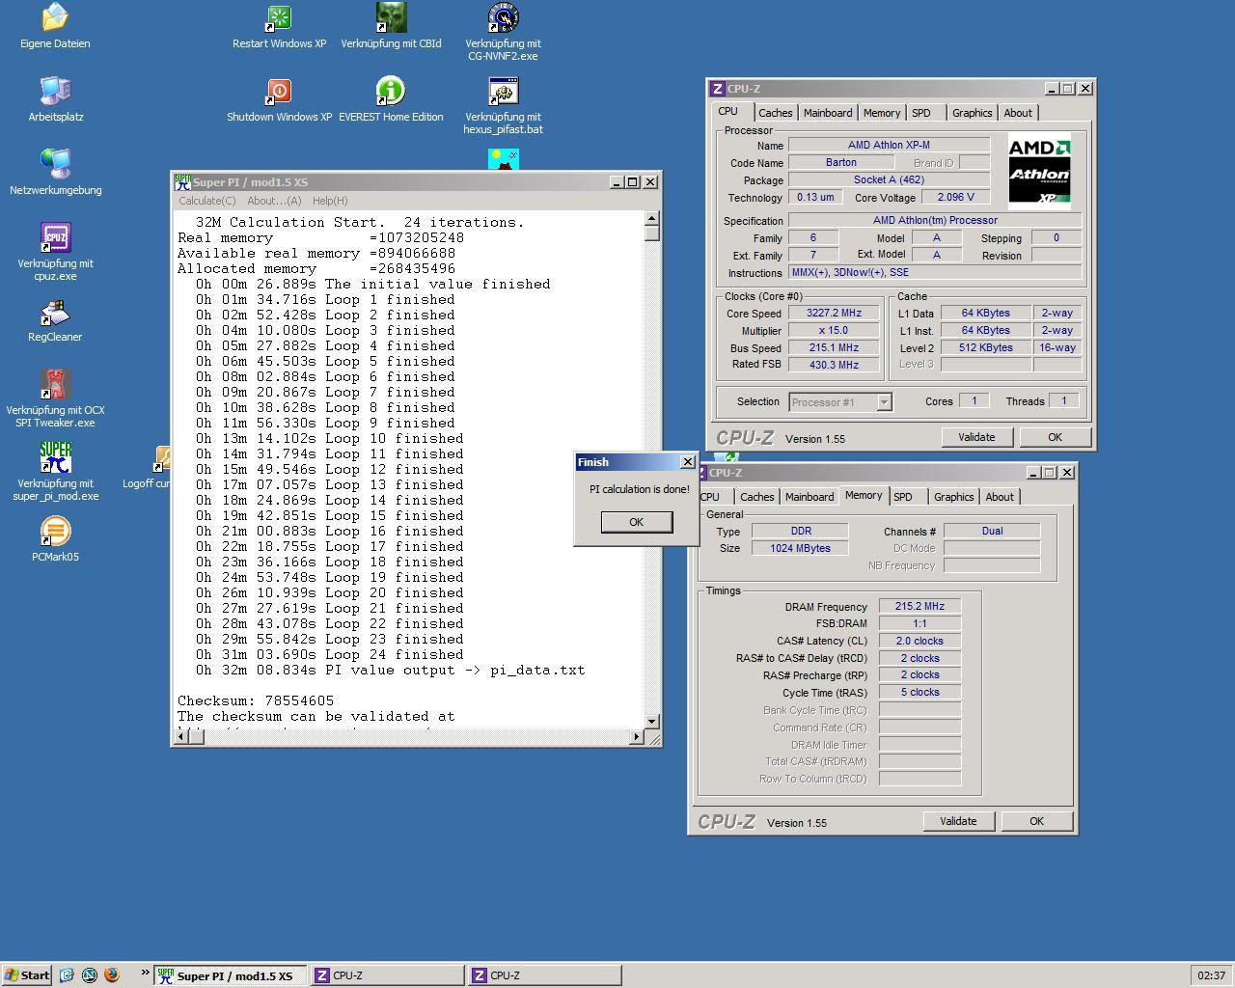Viewport: 1235px width, 988px height.
Task: Open the PCMark05 desktop icon
Action: coord(55,531)
